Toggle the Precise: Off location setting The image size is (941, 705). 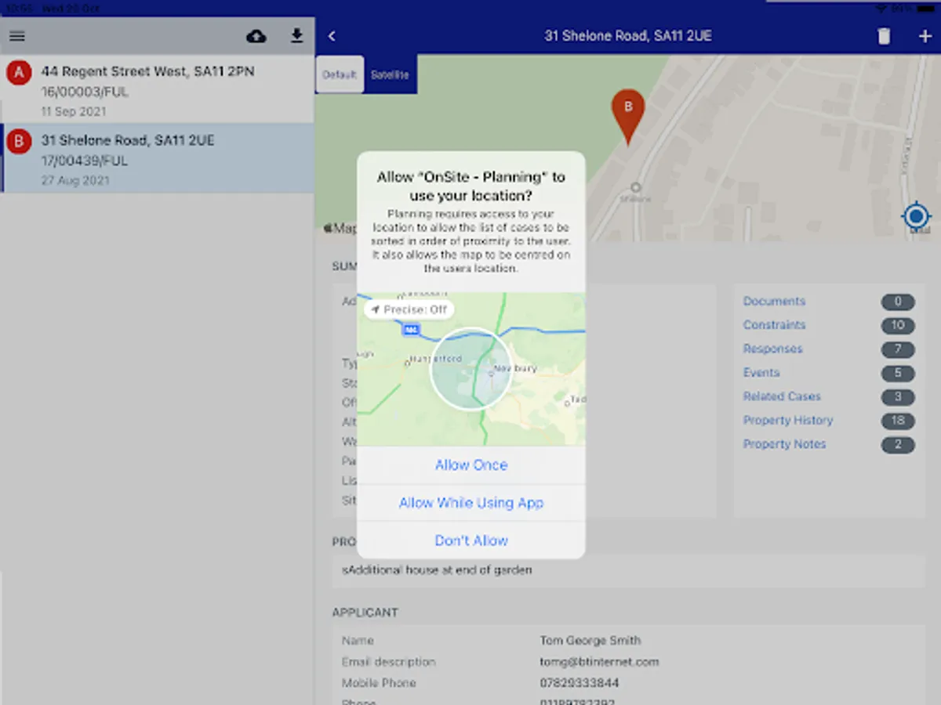pyautogui.click(x=409, y=309)
